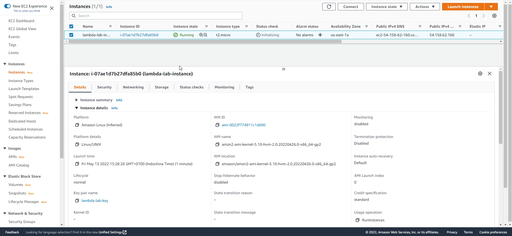The image size is (512, 236).
Task: Copy the Platform details value
Action: [77, 144]
